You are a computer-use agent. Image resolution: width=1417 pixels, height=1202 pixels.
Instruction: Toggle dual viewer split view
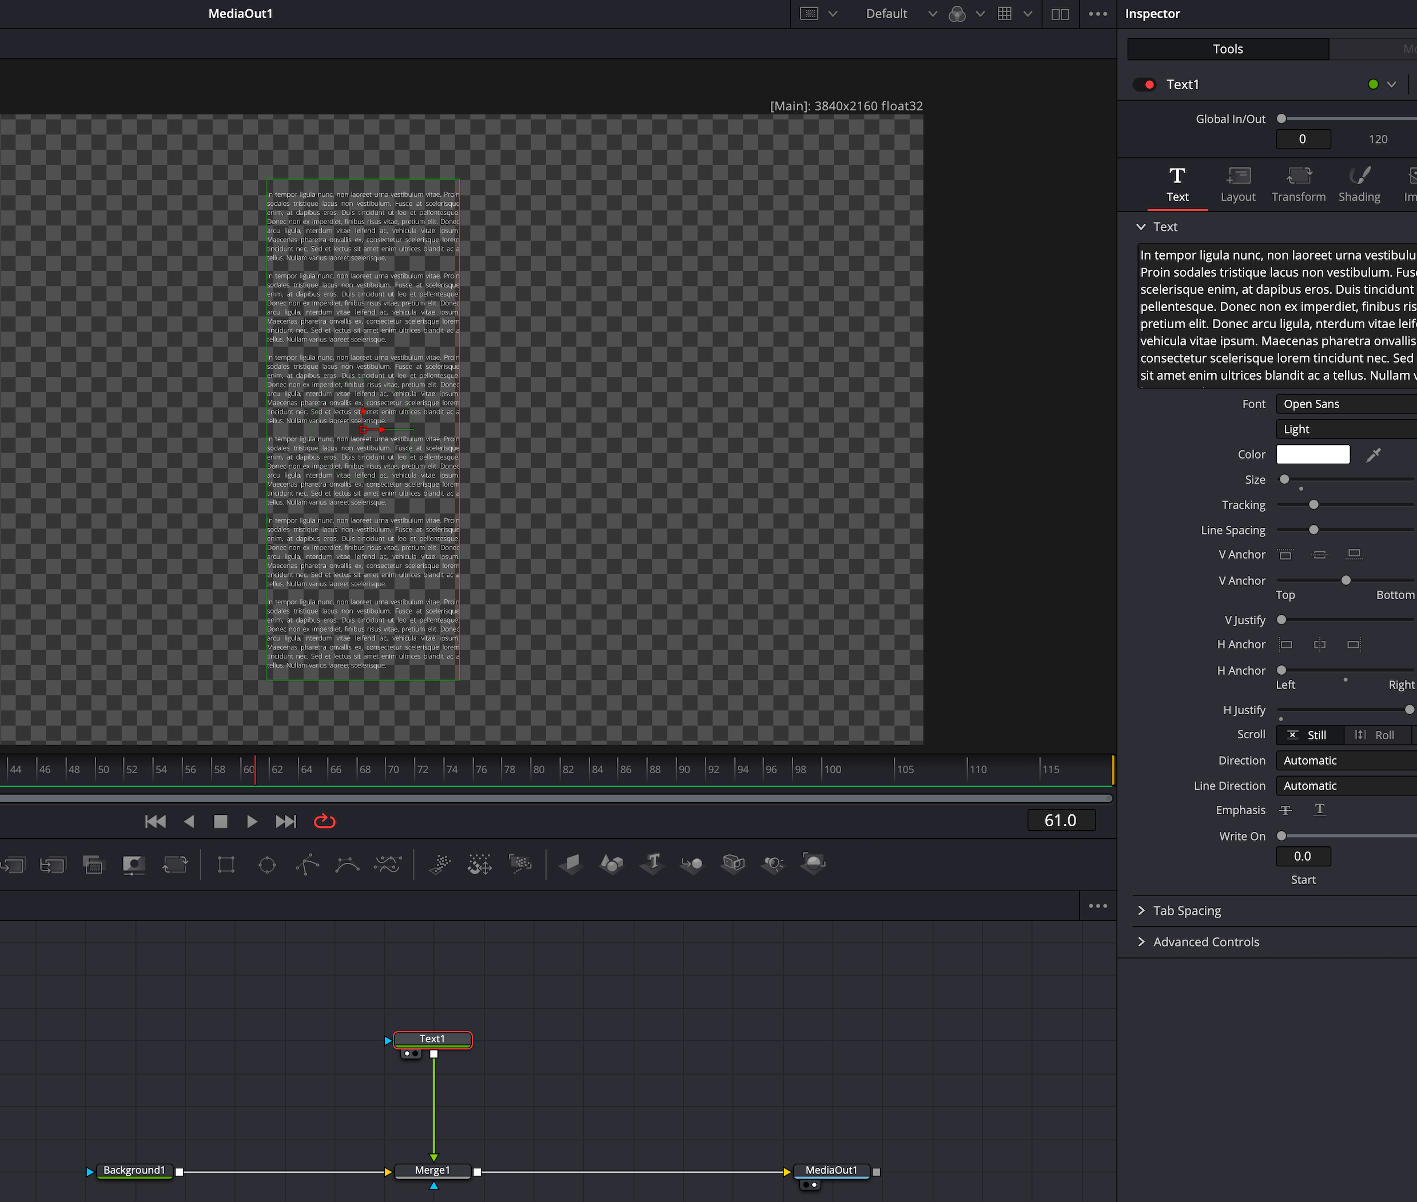(1060, 14)
